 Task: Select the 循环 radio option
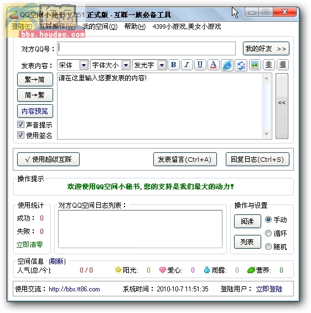pos(268,233)
